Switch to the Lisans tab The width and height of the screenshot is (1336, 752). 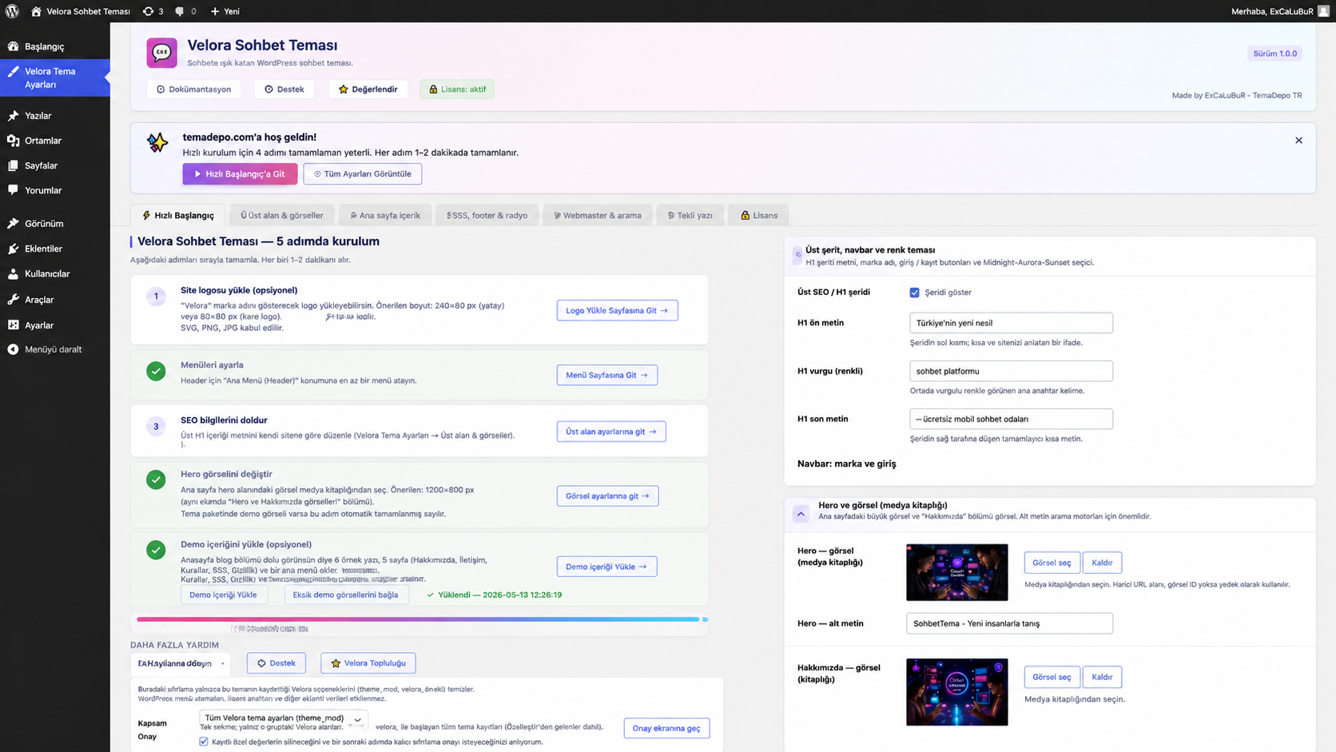coord(758,216)
